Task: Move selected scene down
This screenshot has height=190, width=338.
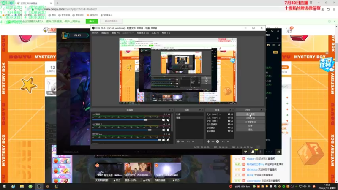Action: pyautogui.click(x=193, y=141)
